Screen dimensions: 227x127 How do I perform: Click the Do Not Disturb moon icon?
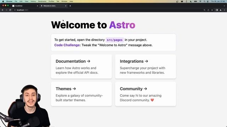click(191, 1)
